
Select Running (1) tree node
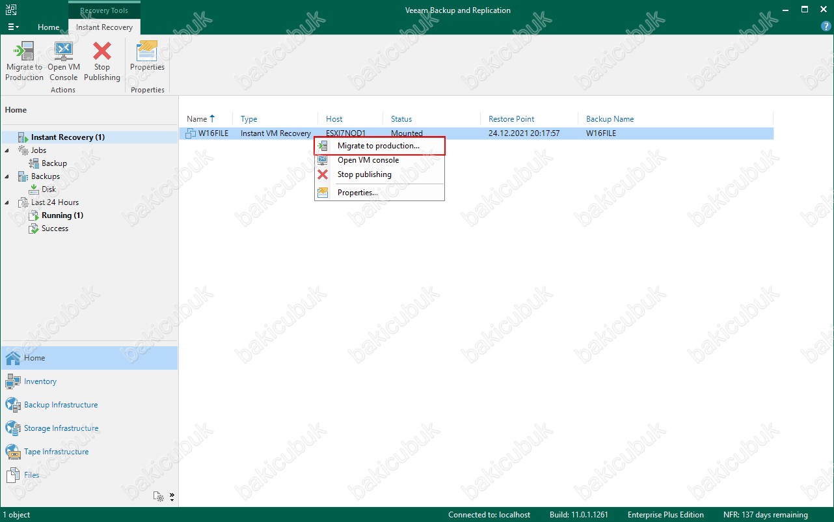pos(62,215)
